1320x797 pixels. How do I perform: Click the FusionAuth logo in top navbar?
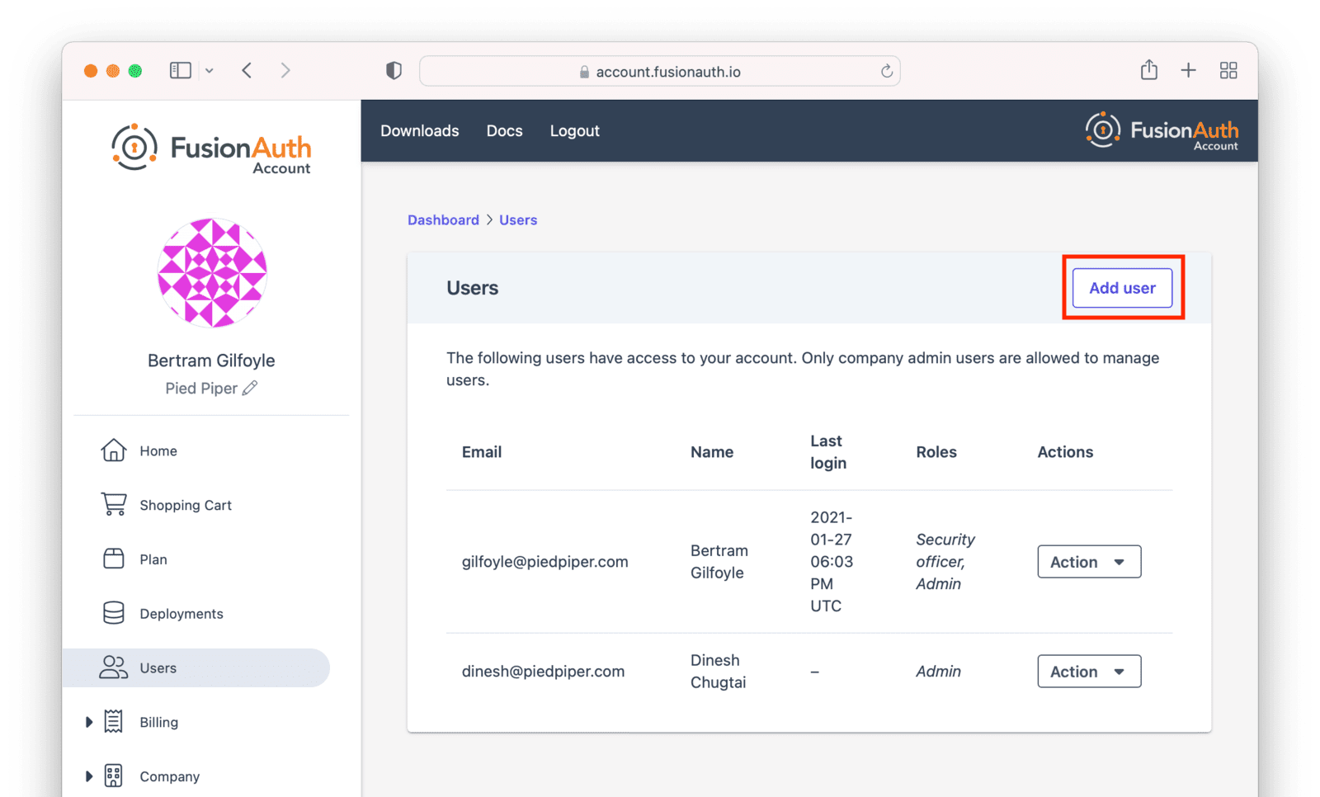pyautogui.click(x=1162, y=131)
